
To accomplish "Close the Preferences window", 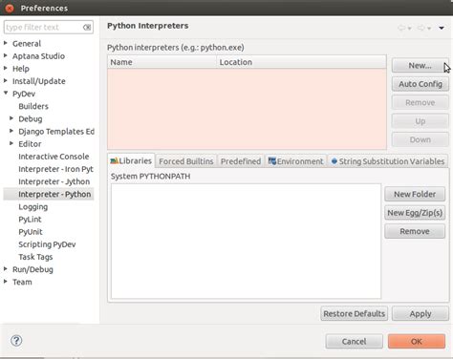I will click(10, 8).
